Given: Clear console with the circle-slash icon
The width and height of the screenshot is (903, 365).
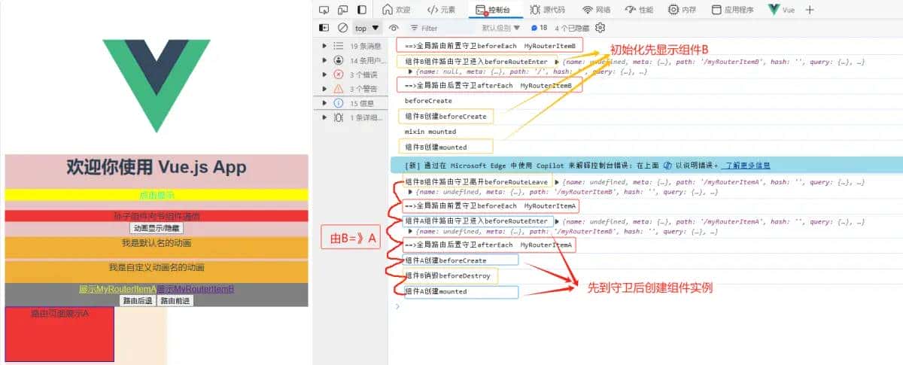Looking at the screenshot, I should [342, 28].
